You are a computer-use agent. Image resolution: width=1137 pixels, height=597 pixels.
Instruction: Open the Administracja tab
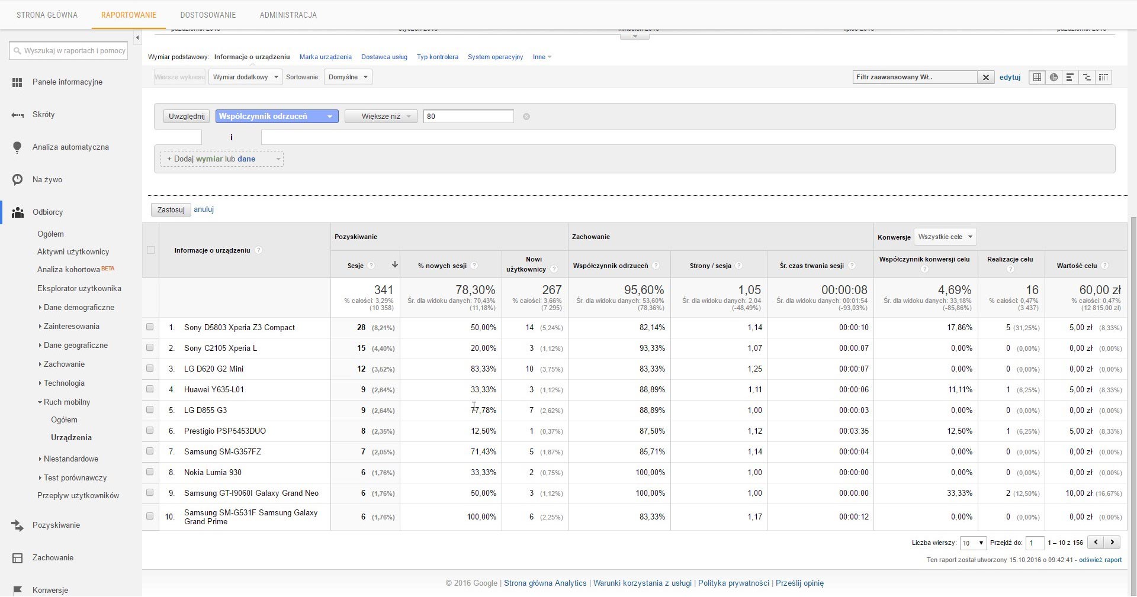tap(288, 15)
